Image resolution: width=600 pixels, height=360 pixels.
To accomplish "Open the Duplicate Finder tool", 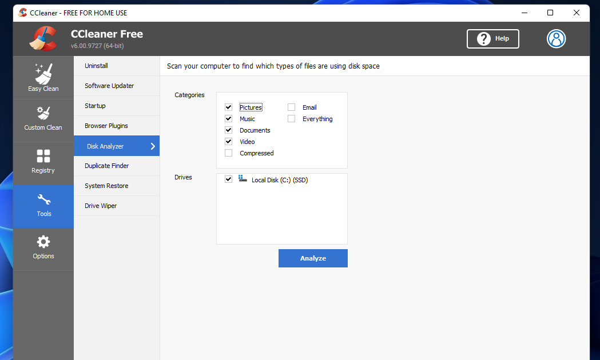I will tap(117, 166).
